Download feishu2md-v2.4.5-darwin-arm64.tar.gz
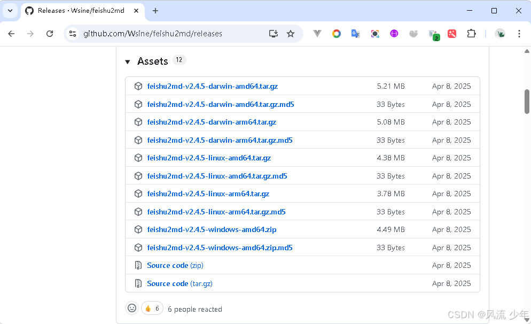Screen dimensions: 531x324 tap(212, 122)
